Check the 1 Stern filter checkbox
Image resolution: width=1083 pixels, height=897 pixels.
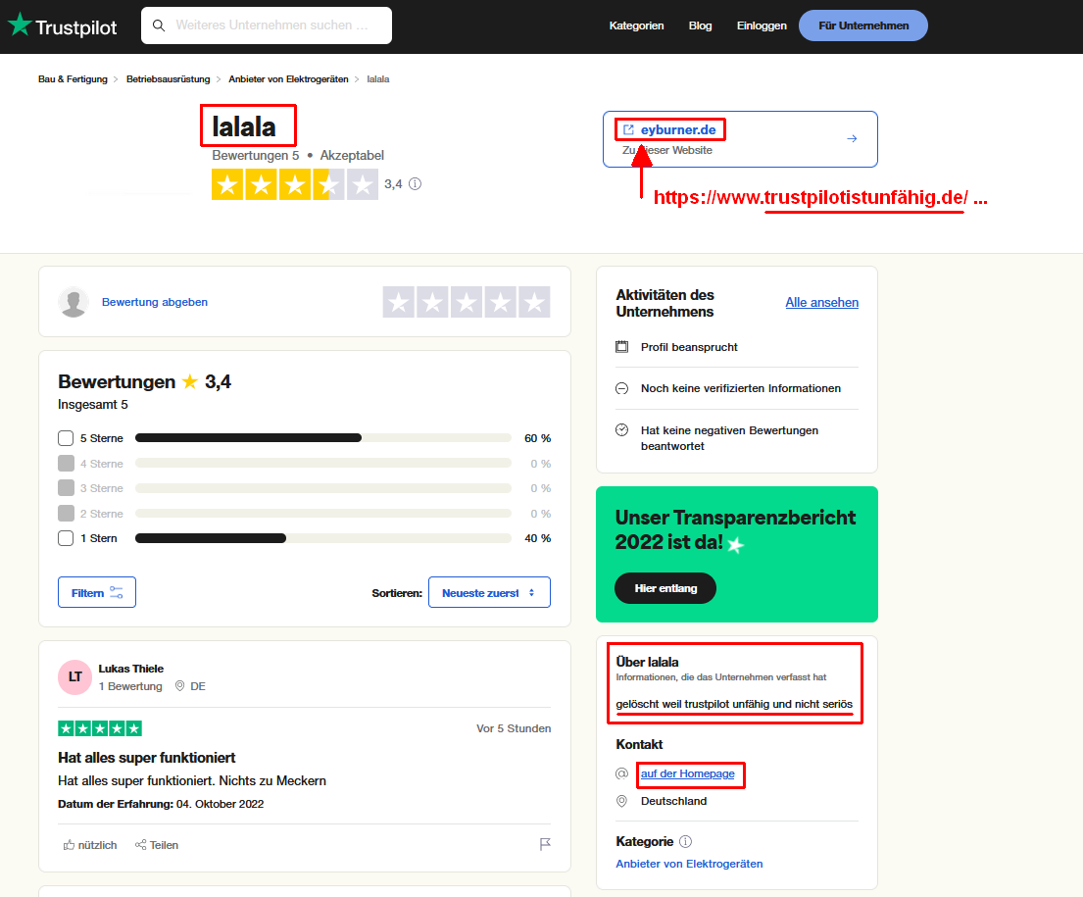coord(66,538)
